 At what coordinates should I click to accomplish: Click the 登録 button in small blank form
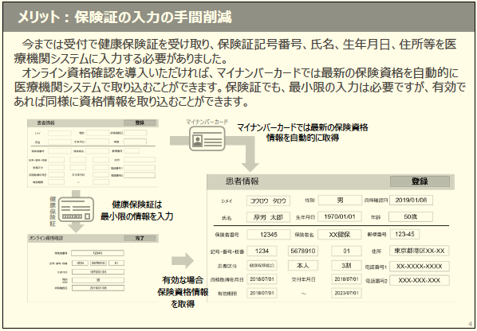(140, 123)
